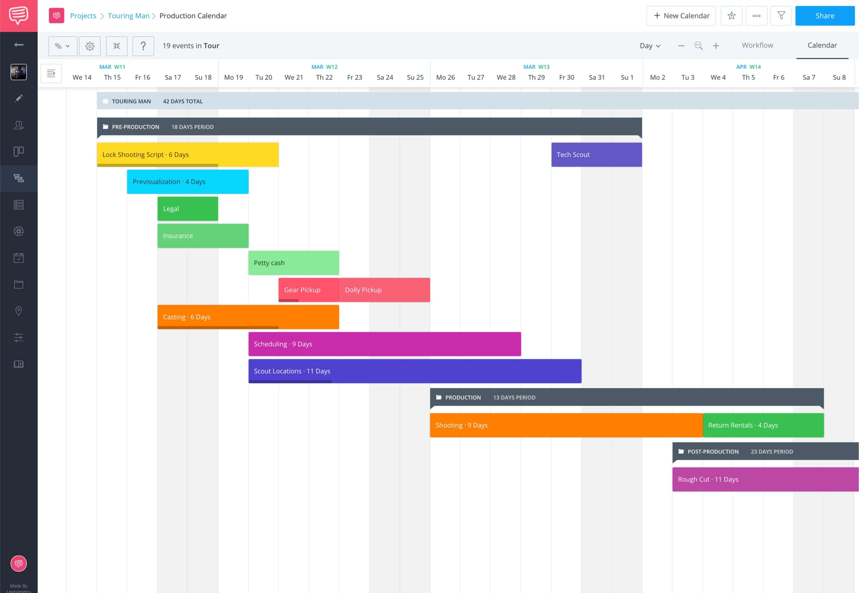Click the magic wand/auto icon in toolbar
This screenshot has height=593, width=859.
point(116,46)
